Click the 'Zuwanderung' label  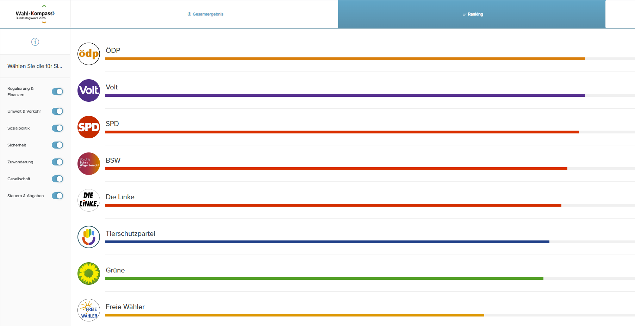[x=20, y=162]
